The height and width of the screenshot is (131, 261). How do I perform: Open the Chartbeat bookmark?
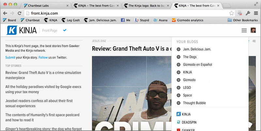[30, 20]
